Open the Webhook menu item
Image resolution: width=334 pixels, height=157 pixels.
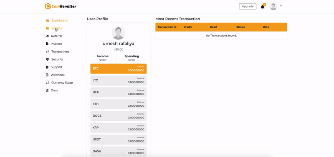click(x=58, y=75)
